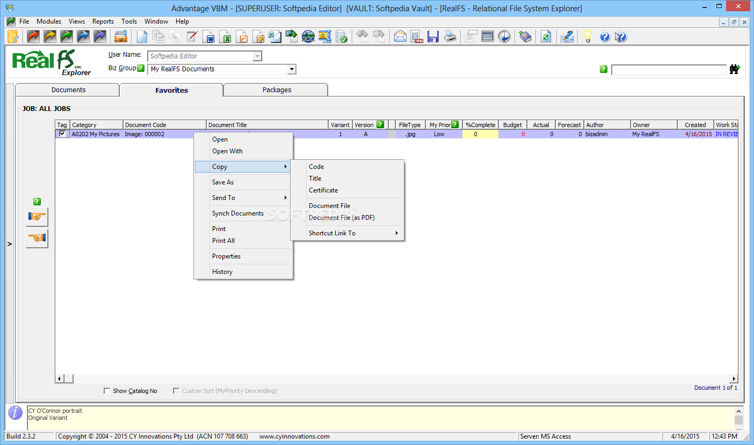This screenshot has width=754, height=445.
Task: Click the binoculars search icon
Action: click(734, 69)
